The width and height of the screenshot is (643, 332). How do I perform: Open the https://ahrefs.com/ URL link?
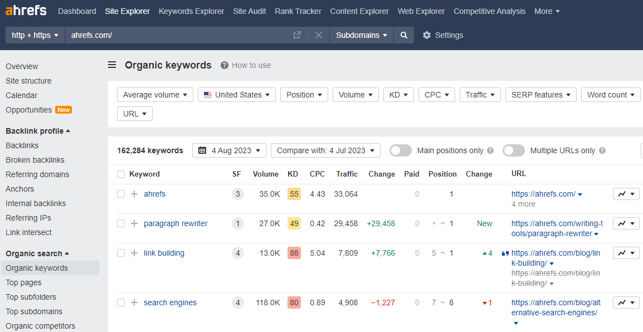pyautogui.click(x=543, y=194)
